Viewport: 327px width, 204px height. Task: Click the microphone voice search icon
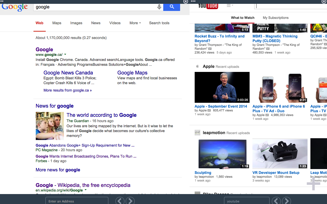[159, 7]
